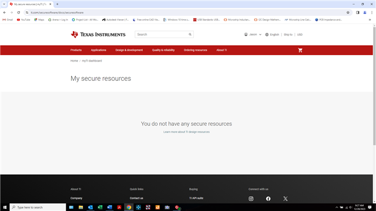Expand the Jason account dropdown
The image size is (376, 211).
tap(253, 35)
